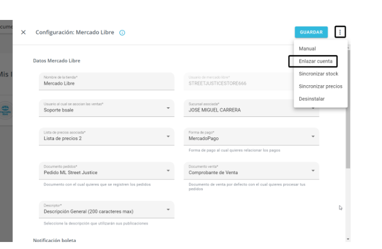
Task: Click the vertical scrollbar thumb
Action: click(x=348, y=109)
